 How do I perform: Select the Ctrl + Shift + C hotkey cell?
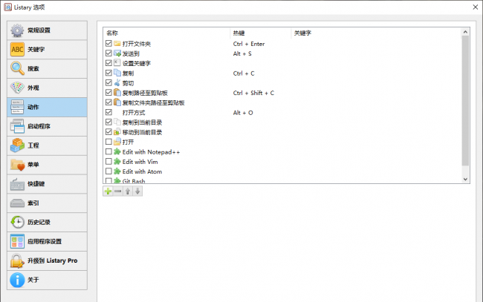[253, 93]
